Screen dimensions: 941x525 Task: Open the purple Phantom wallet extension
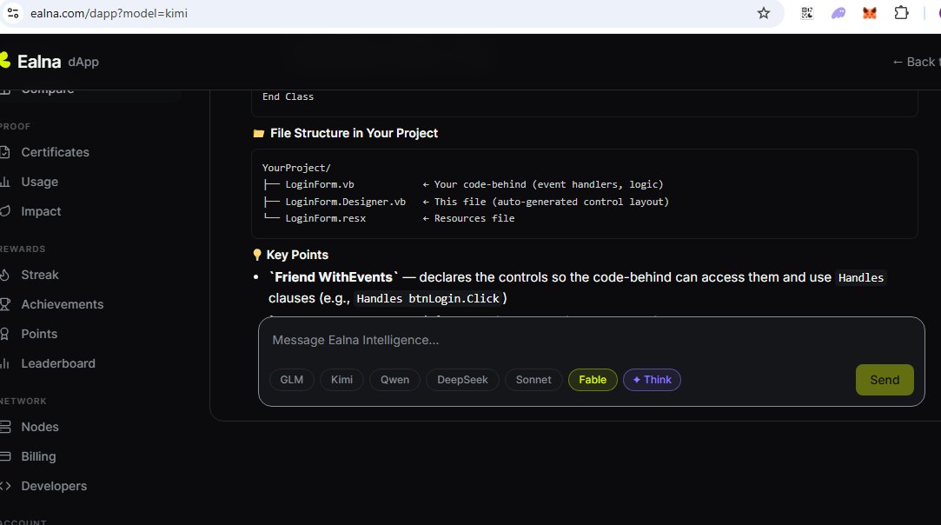pos(838,13)
